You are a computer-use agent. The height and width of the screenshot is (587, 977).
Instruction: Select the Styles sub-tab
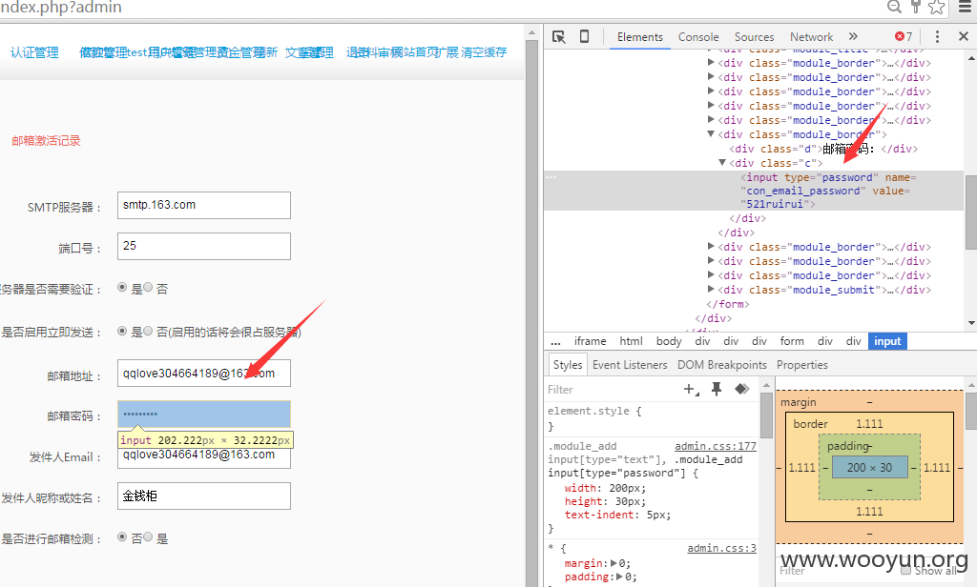pos(568,365)
